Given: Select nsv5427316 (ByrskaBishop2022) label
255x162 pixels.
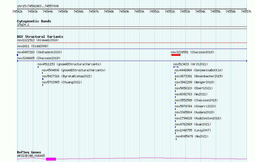Looking at the screenshot, I should pyautogui.click(x=67, y=76).
